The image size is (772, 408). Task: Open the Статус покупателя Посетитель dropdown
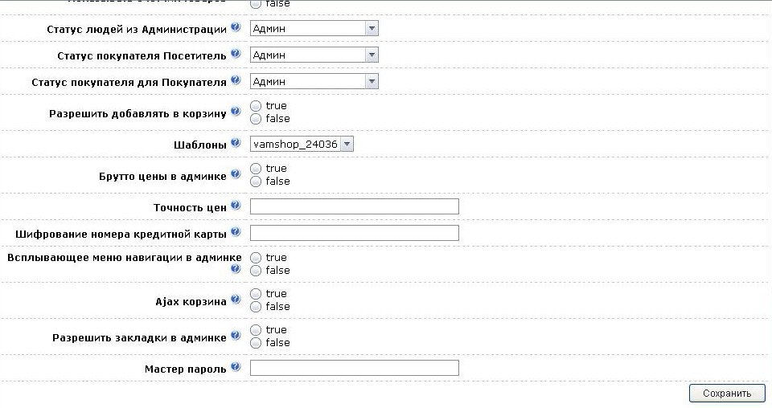pos(314,55)
